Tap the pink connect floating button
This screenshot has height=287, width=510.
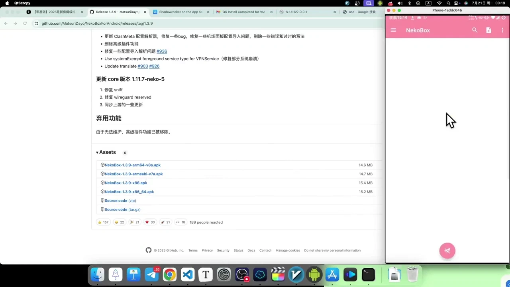coord(447,250)
